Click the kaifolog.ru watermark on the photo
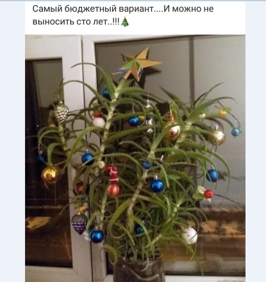Image resolution: width=266 pixels, height=282 pixels. pyautogui.click(x=231, y=281)
